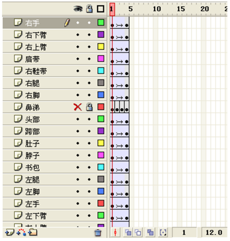This screenshot has width=230, height=241.
Task: Add a motion guide layer
Action: click(21, 232)
